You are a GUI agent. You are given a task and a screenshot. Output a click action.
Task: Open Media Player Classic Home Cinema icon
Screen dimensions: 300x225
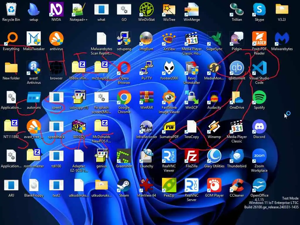192,38
